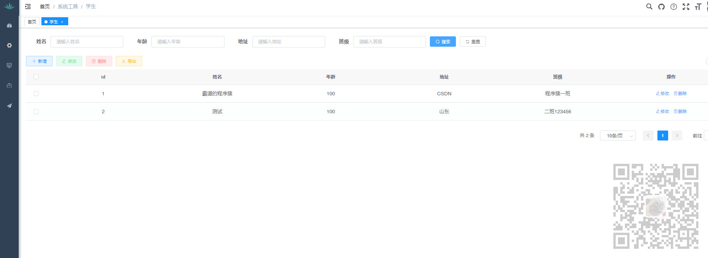The width and height of the screenshot is (708, 258).
Task: Click 修改 for row 霸道的程序猿
Action: tap(662, 93)
